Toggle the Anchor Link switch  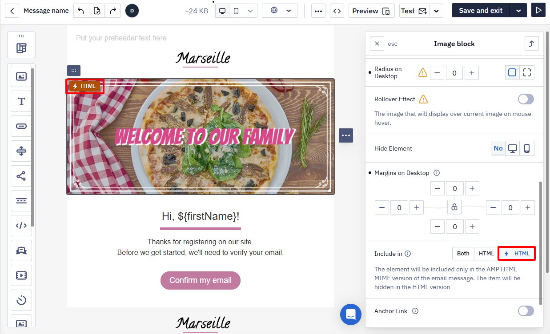(526, 311)
